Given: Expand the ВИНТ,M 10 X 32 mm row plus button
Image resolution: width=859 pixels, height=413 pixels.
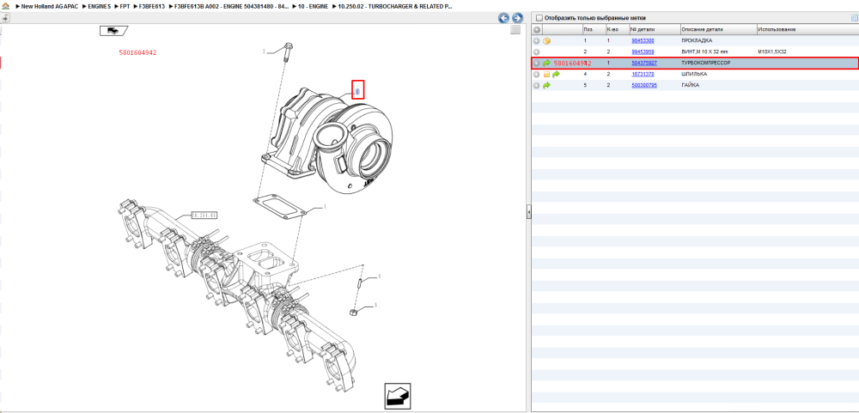Looking at the screenshot, I should click(537, 52).
